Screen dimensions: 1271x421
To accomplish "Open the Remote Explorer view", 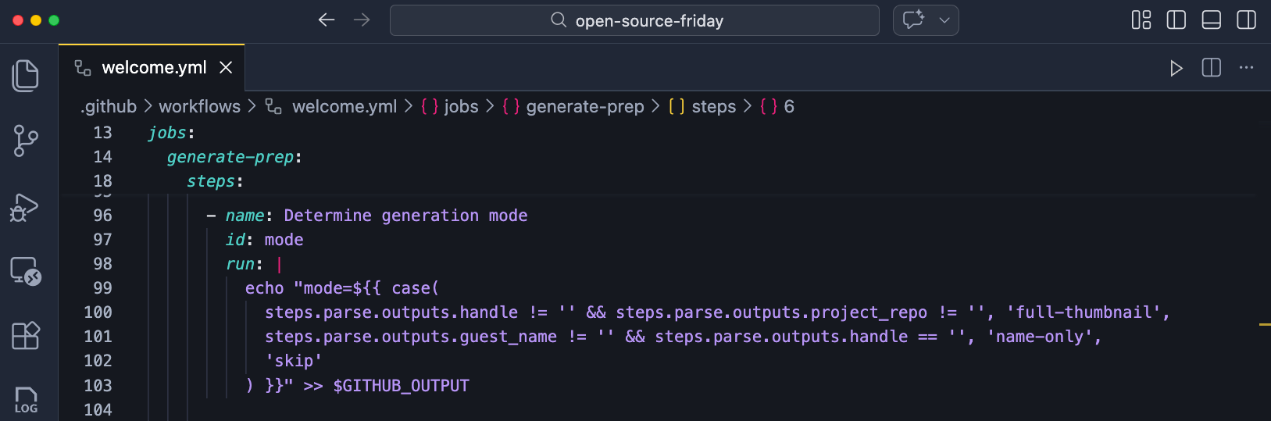I will [26, 272].
